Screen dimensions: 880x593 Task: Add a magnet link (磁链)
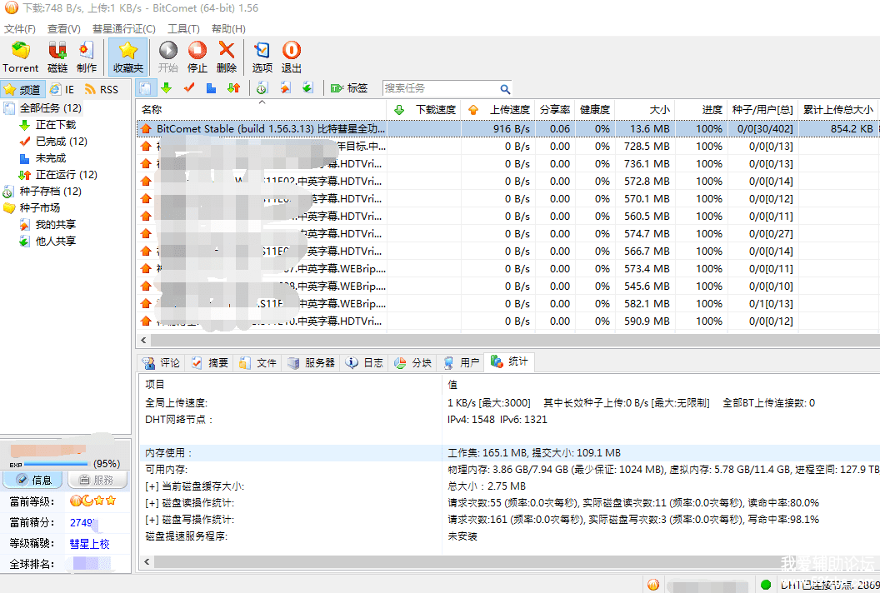[x=57, y=57]
